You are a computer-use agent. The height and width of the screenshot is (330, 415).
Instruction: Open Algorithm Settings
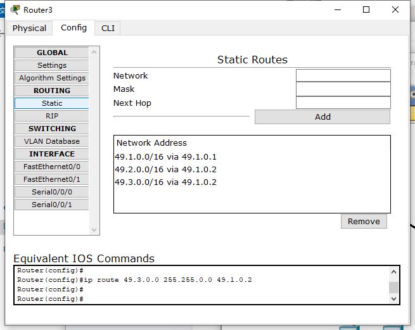[x=52, y=78]
